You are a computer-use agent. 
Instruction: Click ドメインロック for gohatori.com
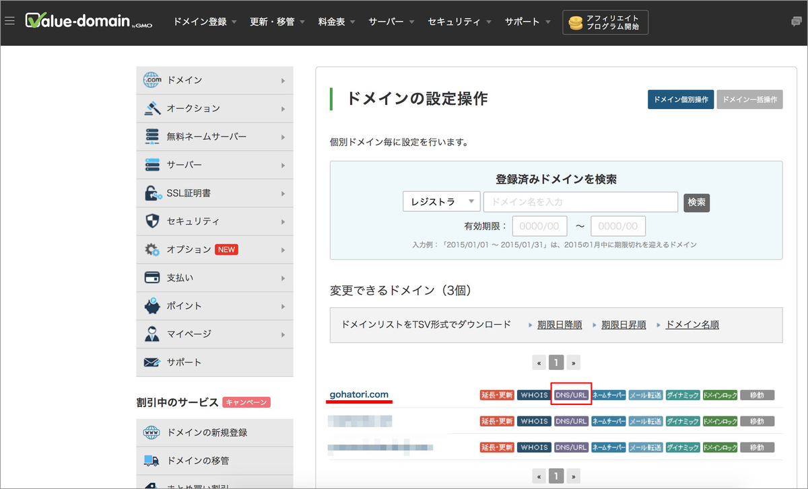coord(720,395)
